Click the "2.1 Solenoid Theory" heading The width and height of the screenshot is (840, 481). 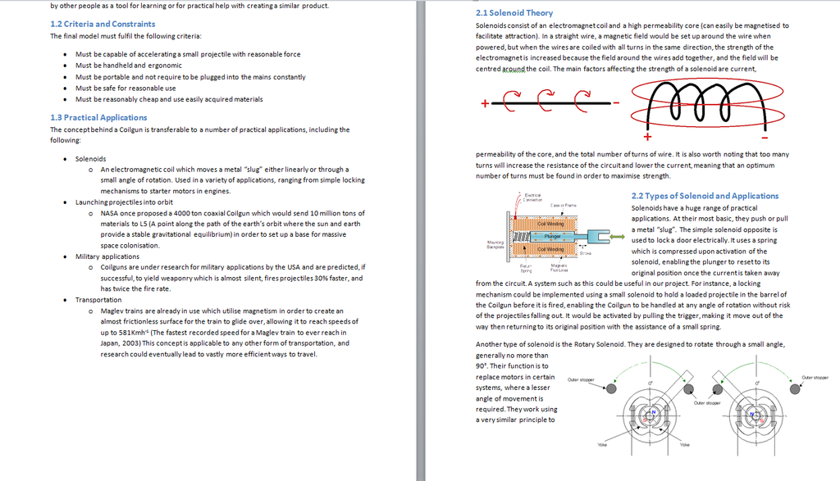(514, 13)
